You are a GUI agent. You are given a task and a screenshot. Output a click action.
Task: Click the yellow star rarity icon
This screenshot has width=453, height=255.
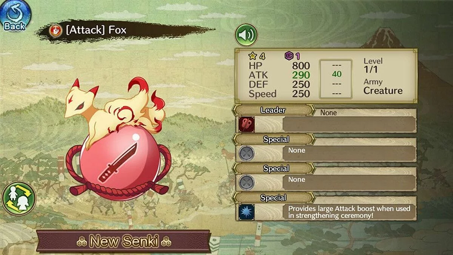point(253,56)
